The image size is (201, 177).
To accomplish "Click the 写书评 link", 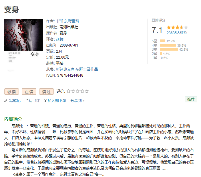I will pos(34,101).
